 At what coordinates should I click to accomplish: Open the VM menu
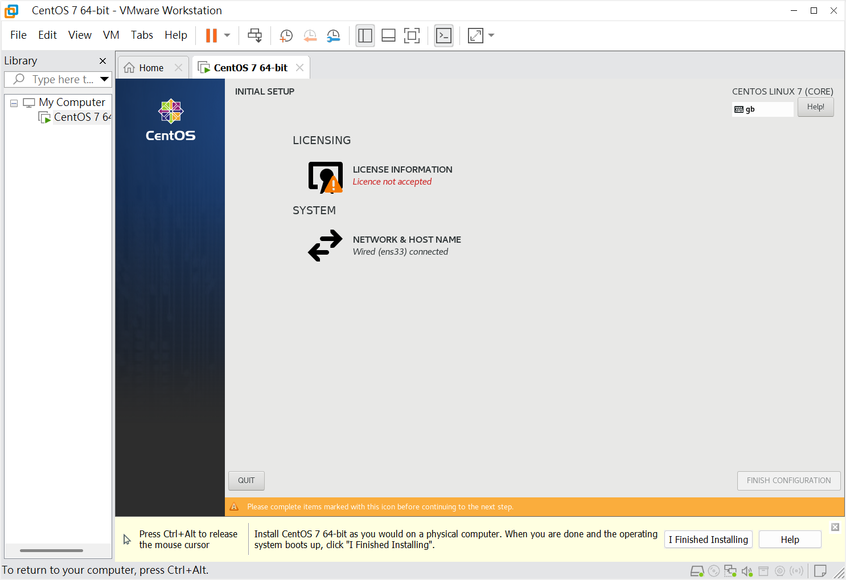(x=110, y=35)
